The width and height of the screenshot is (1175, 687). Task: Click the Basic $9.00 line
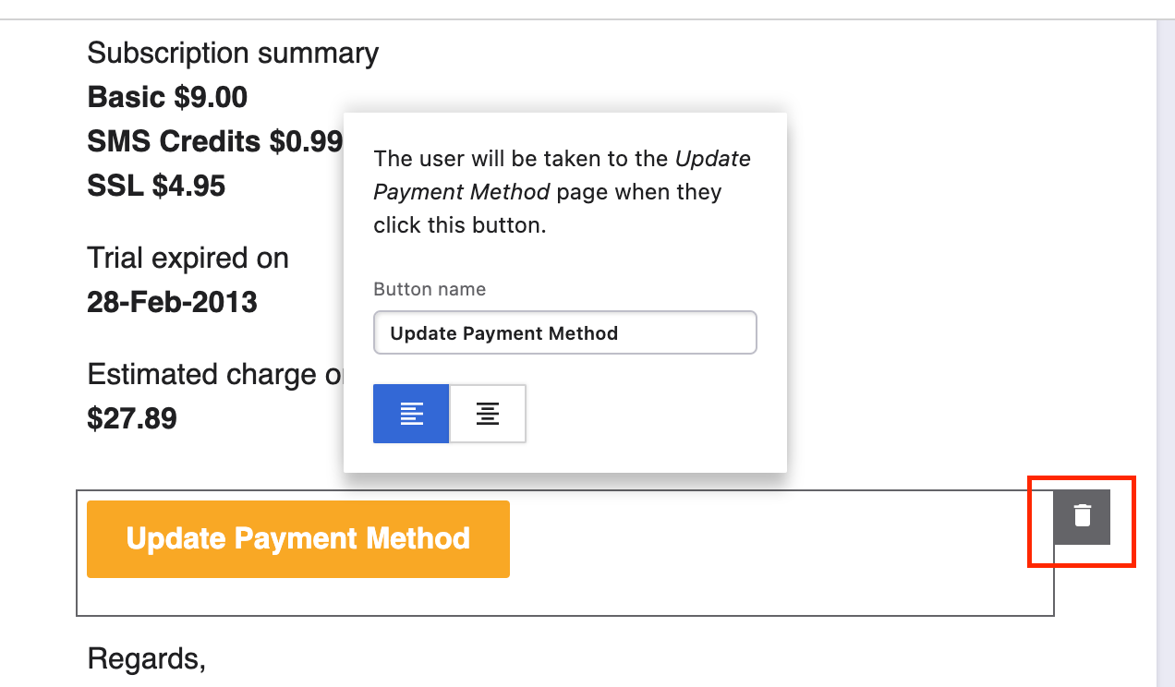[x=167, y=97]
